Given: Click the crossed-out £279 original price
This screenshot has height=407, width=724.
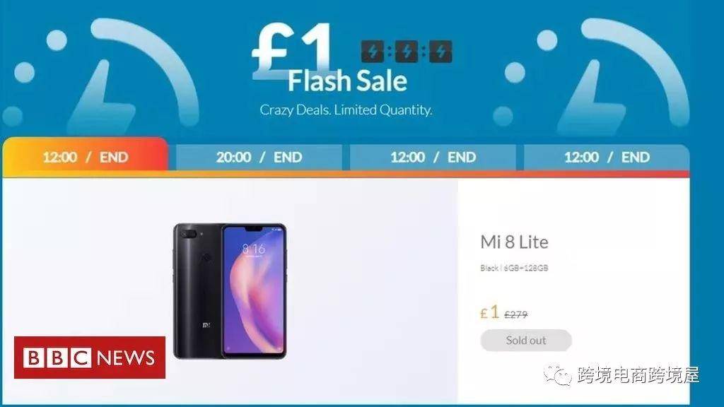Looking at the screenshot, I should pyautogui.click(x=515, y=314).
